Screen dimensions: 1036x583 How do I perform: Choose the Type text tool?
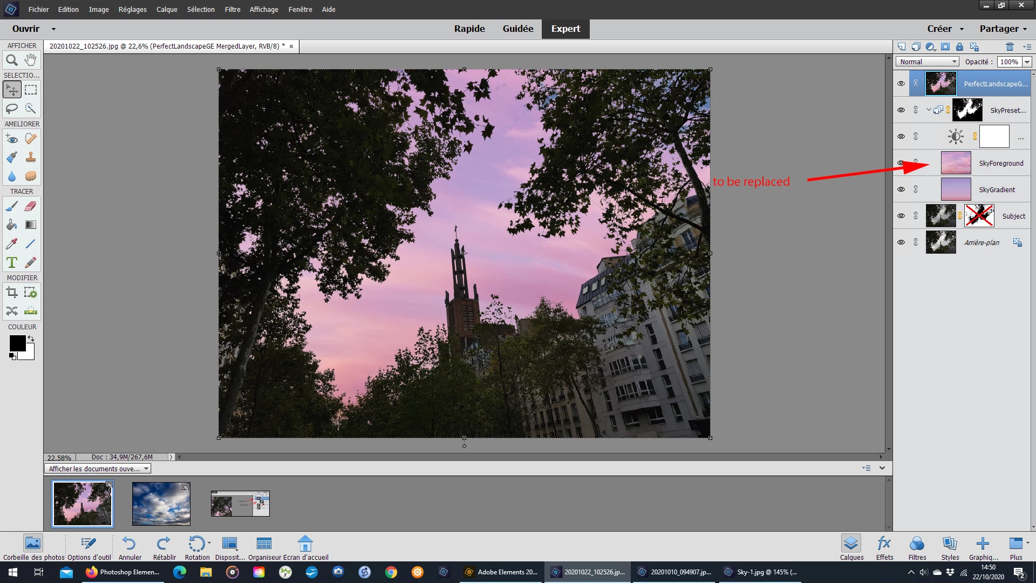pyautogui.click(x=12, y=263)
